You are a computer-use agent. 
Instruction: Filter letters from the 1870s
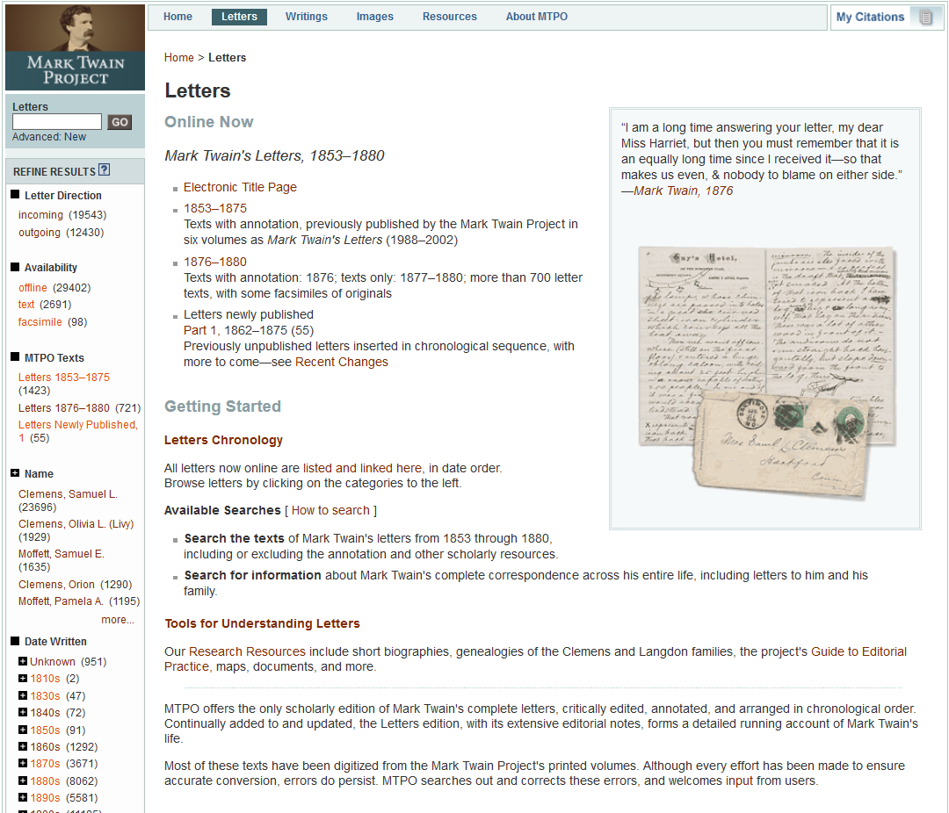pos(46,764)
